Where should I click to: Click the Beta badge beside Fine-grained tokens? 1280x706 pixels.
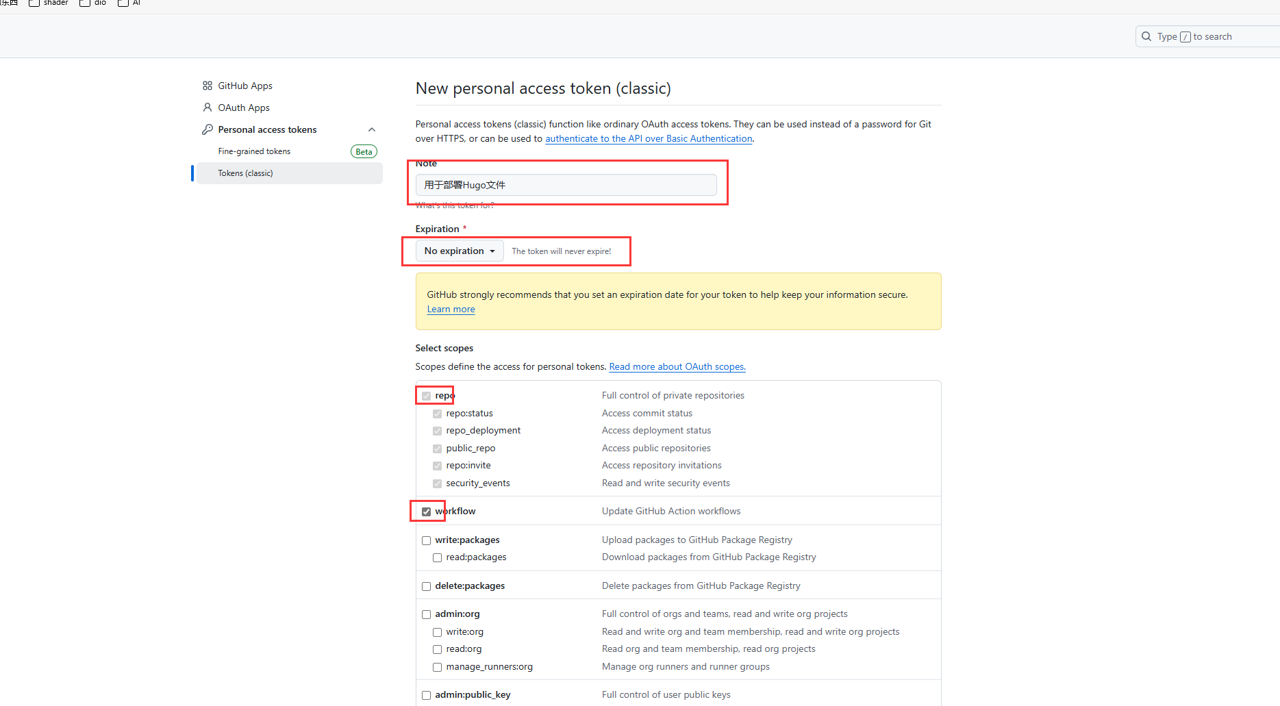click(364, 152)
